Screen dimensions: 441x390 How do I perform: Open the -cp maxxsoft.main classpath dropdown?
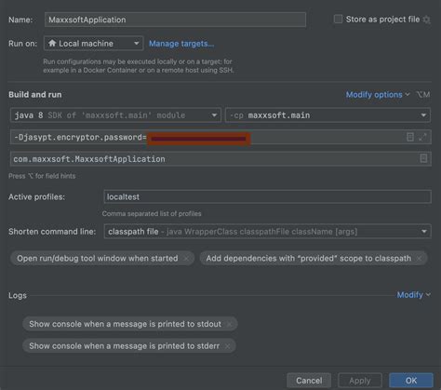tap(328, 115)
